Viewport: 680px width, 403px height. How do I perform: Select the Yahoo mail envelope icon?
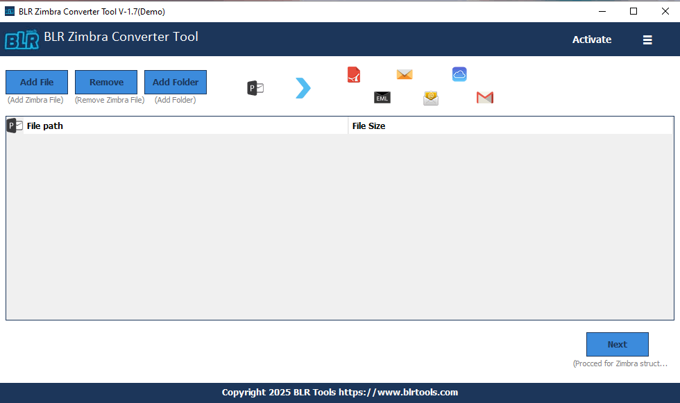click(431, 98)
